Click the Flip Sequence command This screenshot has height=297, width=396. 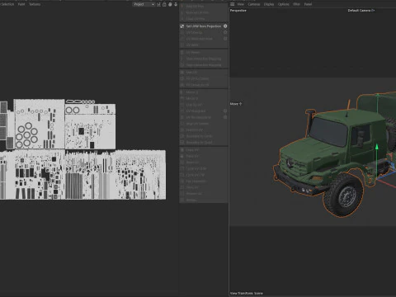[196, 181]
